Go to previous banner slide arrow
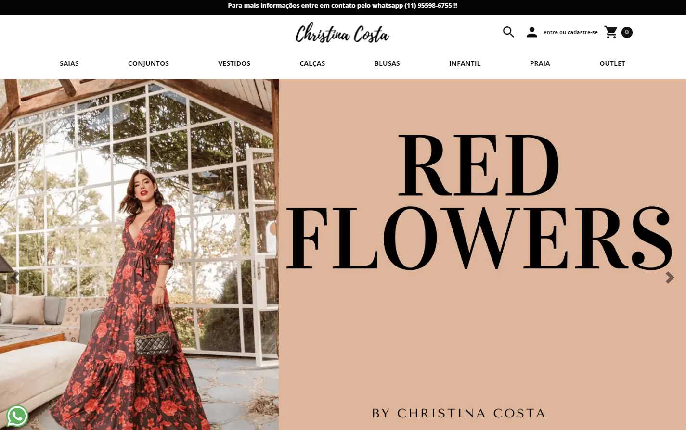Image resolution: width=686 pixels, height=430 pixels. coord(15,278)
